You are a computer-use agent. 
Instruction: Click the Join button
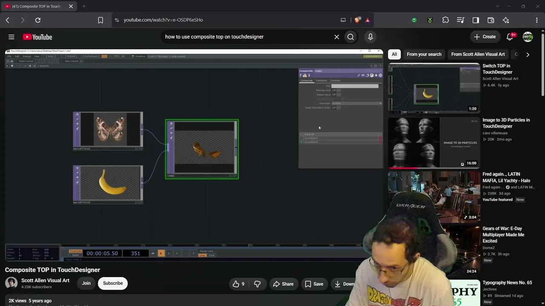click(x=86, y=283)
